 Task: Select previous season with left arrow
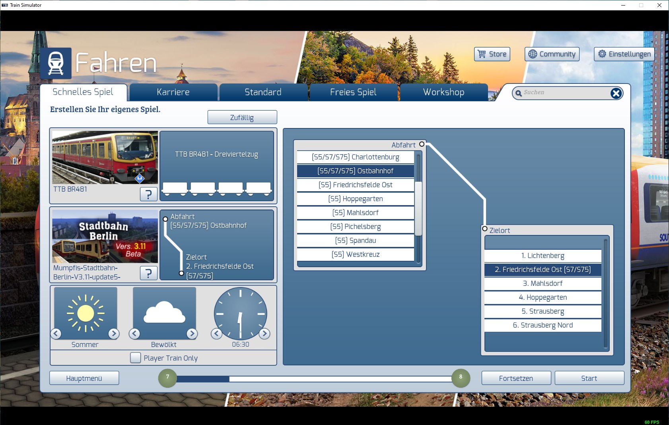click(x=56, y=334)
